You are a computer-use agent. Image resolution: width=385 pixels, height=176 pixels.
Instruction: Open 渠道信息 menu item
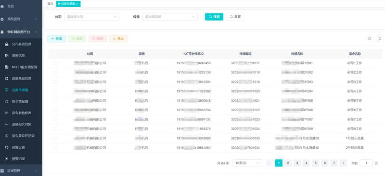[21, 56]
